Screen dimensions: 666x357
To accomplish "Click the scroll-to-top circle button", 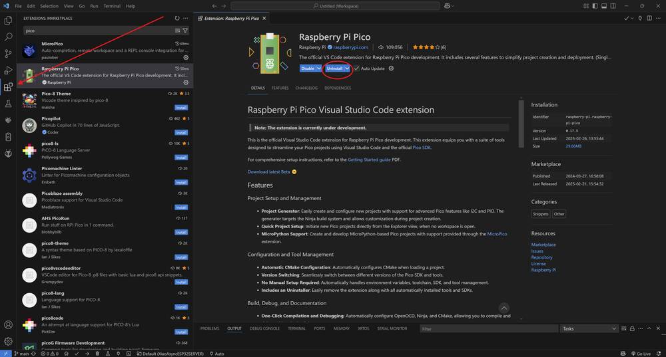I will pyautogui.click(x=503, y=308).
